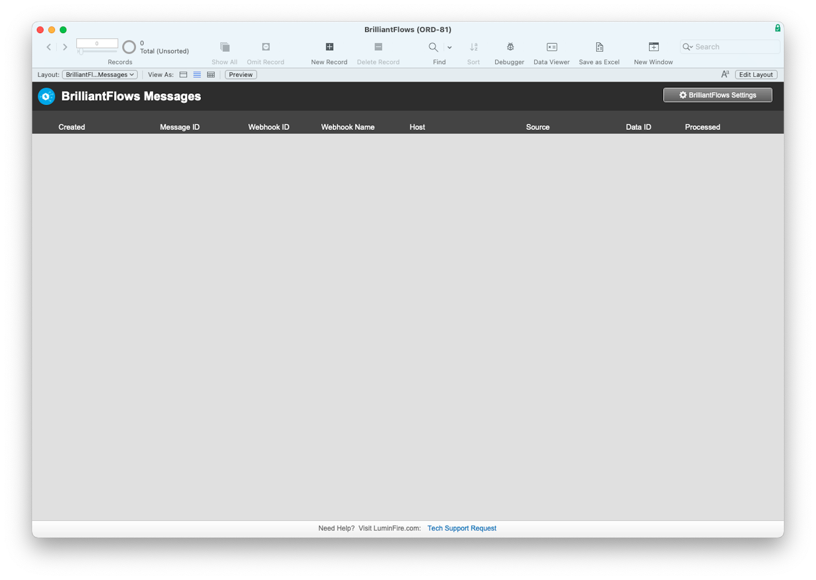
Task: Click the Host column header
Action: [x=417, y=127]
